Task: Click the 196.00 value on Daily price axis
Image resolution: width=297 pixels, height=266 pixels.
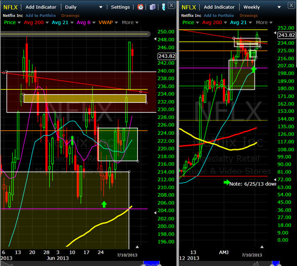Action: (166, 242)
